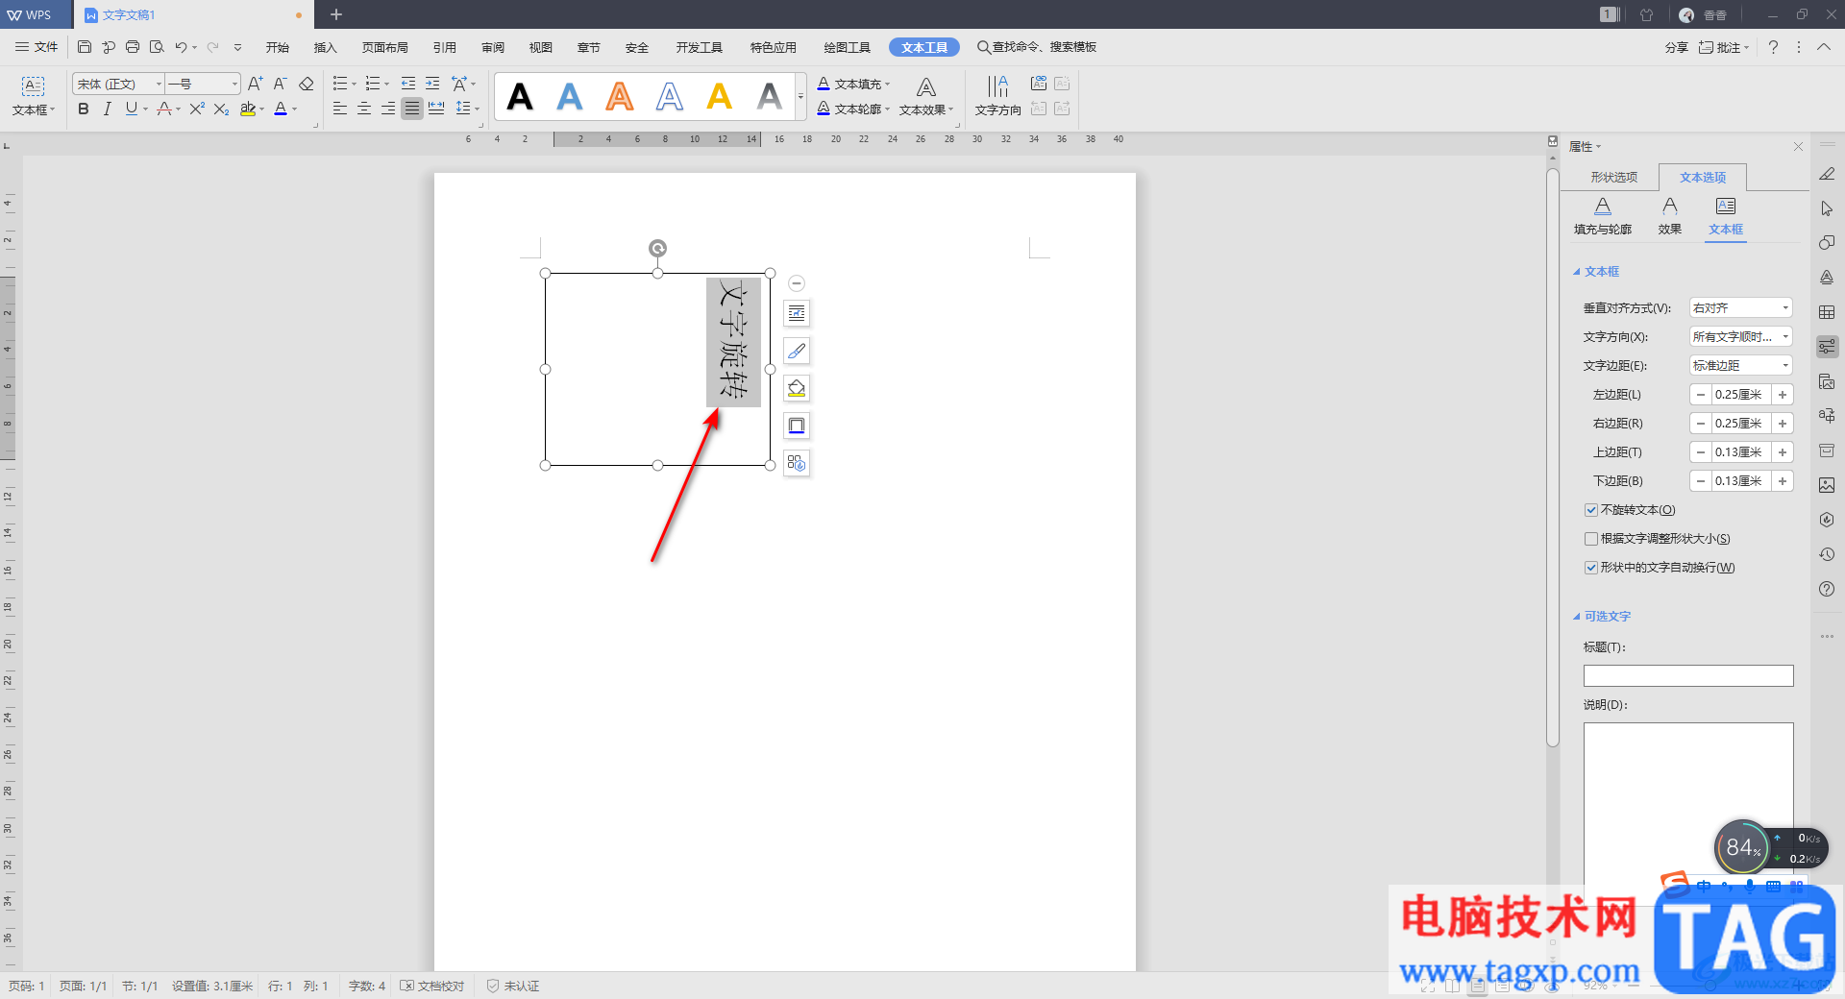Screen dimensions: 1845x999
Task: Click the Text Direction (文字方向) button
Action: pyautogui.click(x=997, y=96)
